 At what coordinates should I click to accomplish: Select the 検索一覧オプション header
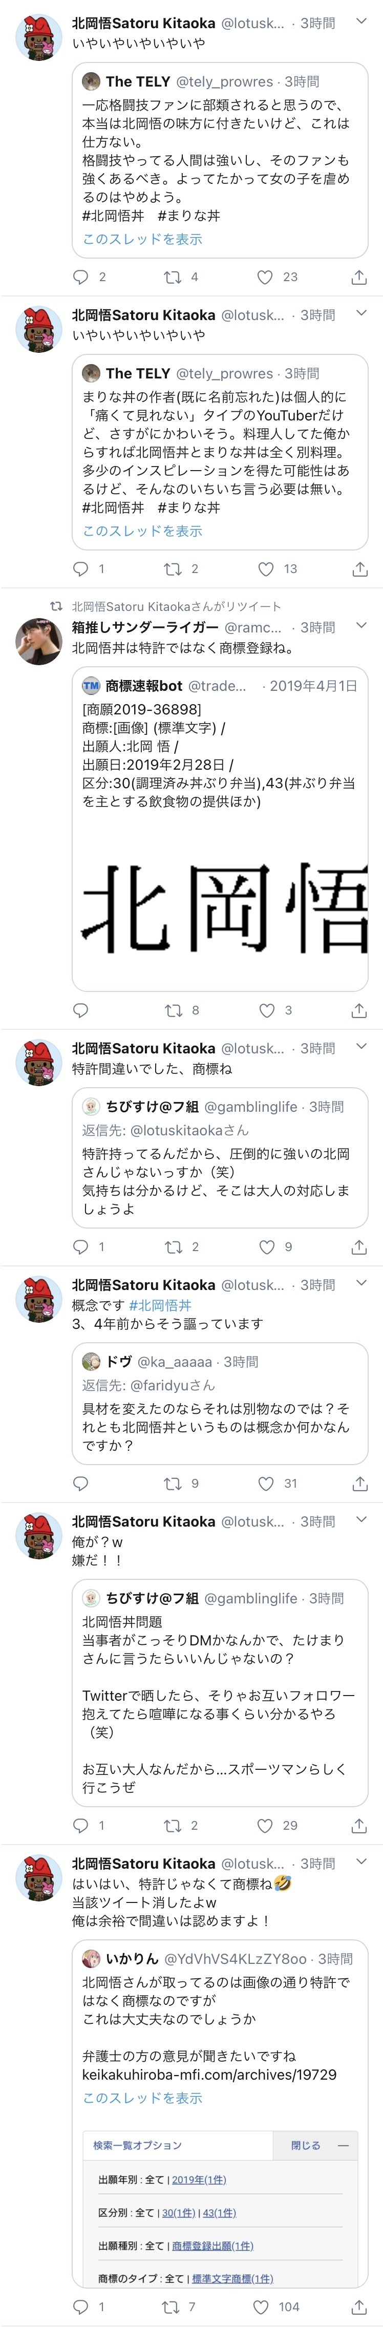tap(137, 2145)
